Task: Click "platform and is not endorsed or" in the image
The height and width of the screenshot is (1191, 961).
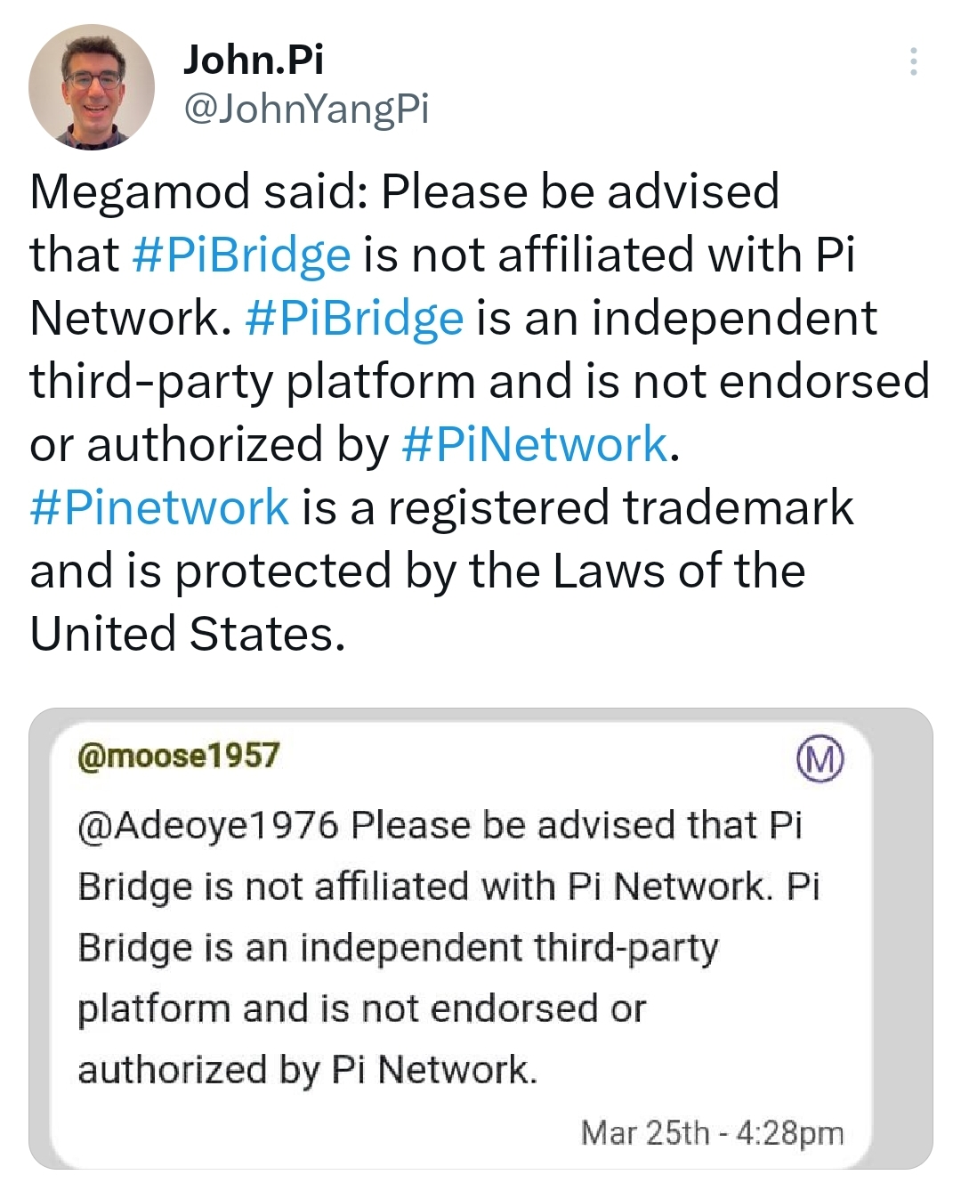Action: click(361, 1009)
